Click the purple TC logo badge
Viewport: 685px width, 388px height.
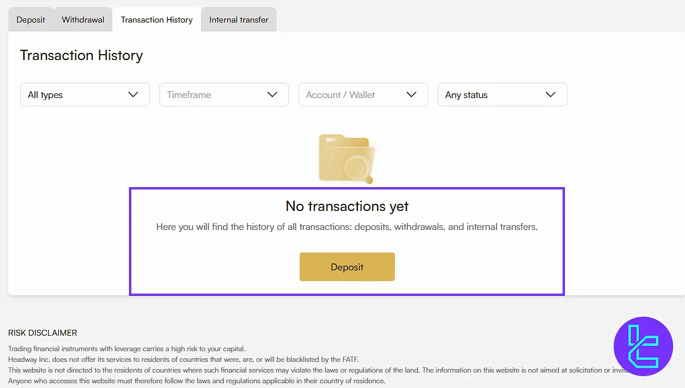tap(643, 346)
